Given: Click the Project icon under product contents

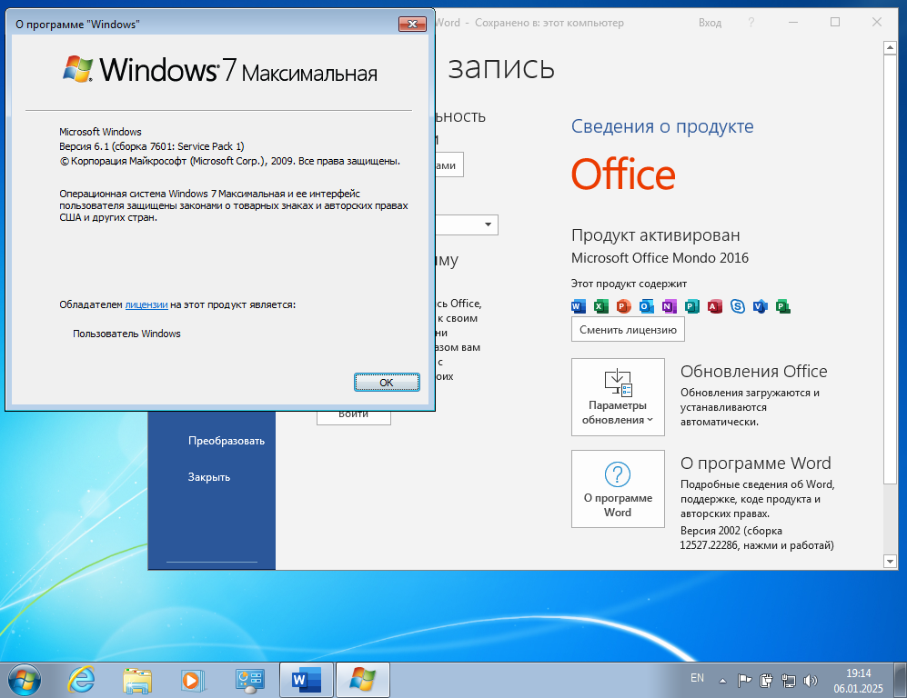Looking at the screenshot, I should (x=783, y=306).
